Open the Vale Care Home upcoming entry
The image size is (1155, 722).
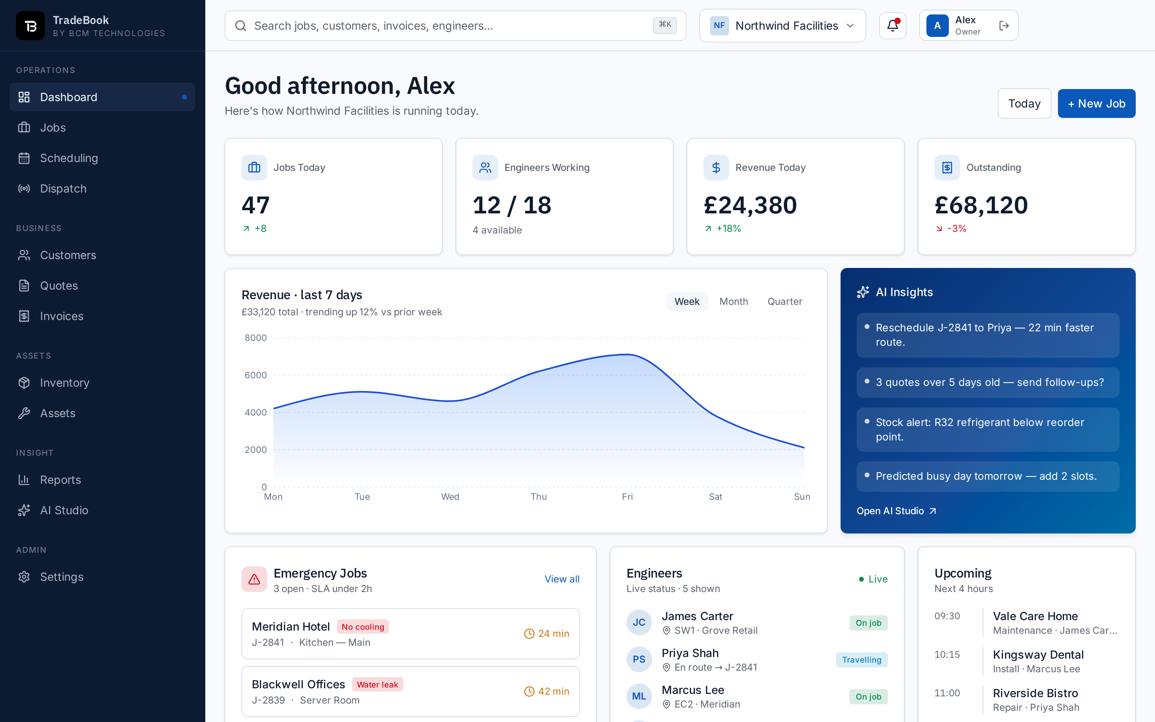(x=1026, y=623)
